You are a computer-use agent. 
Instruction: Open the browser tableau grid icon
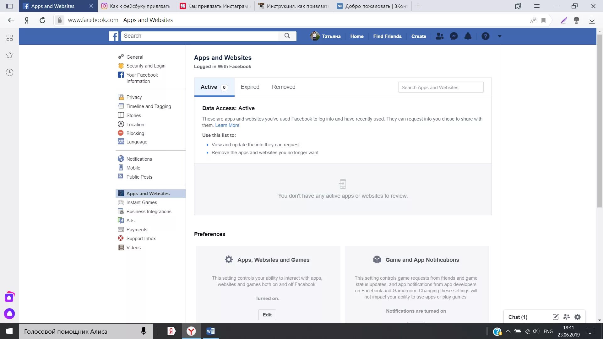[9, 38]
